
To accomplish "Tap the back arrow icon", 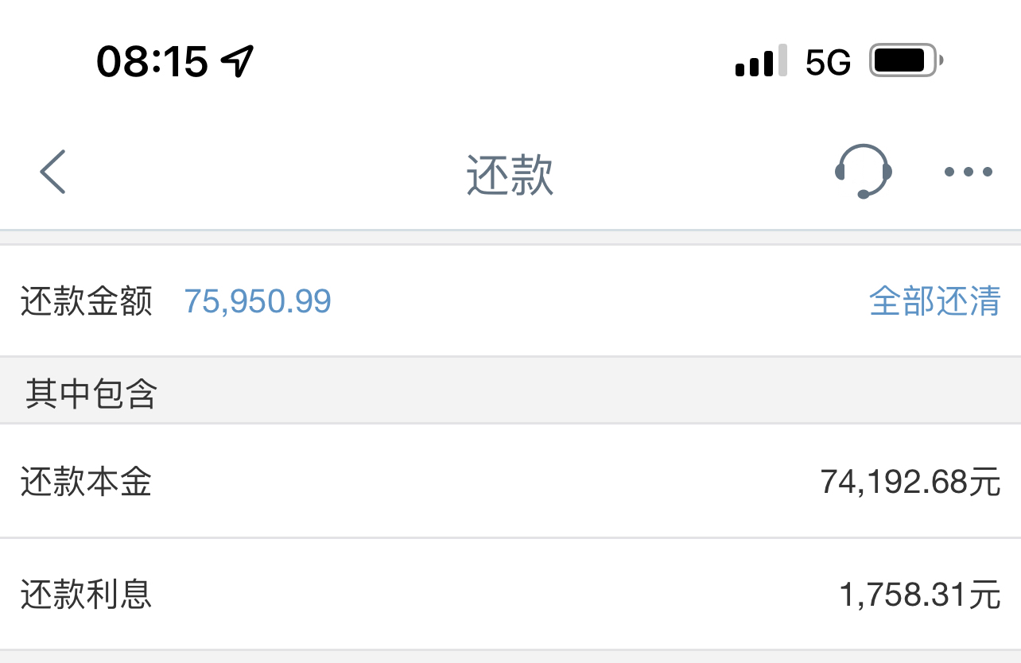I will coord(53,171).
